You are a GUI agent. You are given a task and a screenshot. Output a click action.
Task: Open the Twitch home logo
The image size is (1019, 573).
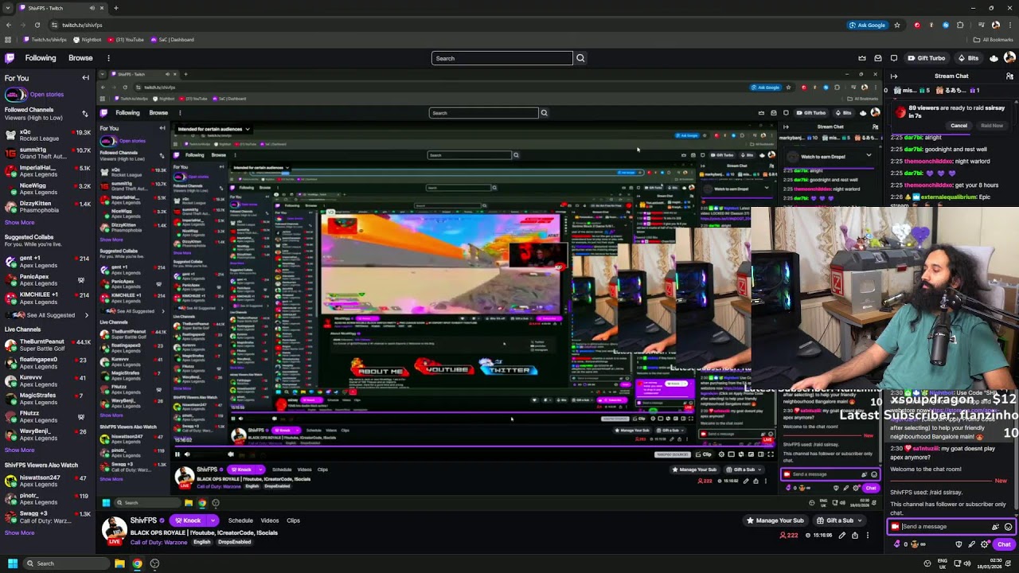point(10,58)
